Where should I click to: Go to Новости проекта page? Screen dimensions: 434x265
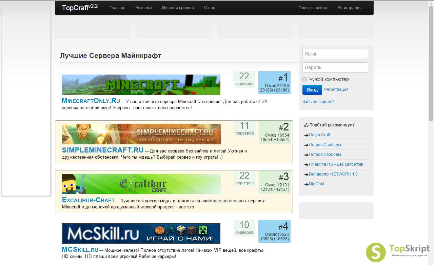click(178, 8)
